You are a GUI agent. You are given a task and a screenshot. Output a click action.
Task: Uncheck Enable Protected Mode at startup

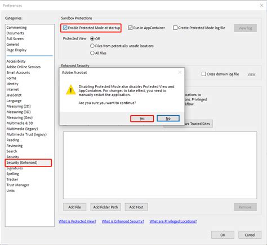[x=65, y=28]
